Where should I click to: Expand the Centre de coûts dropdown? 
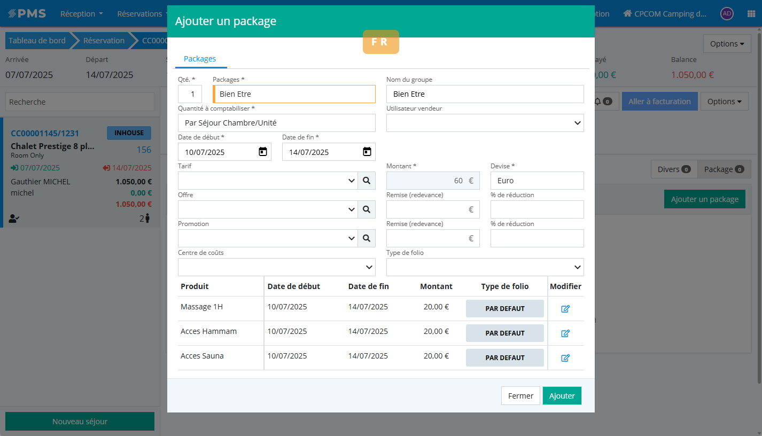click(x=276, y=267)
